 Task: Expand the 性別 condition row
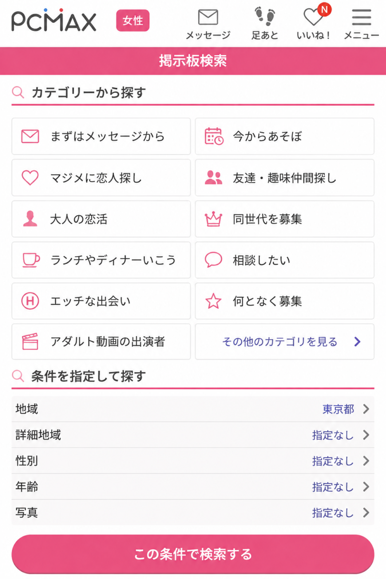(x=193, y=461)
